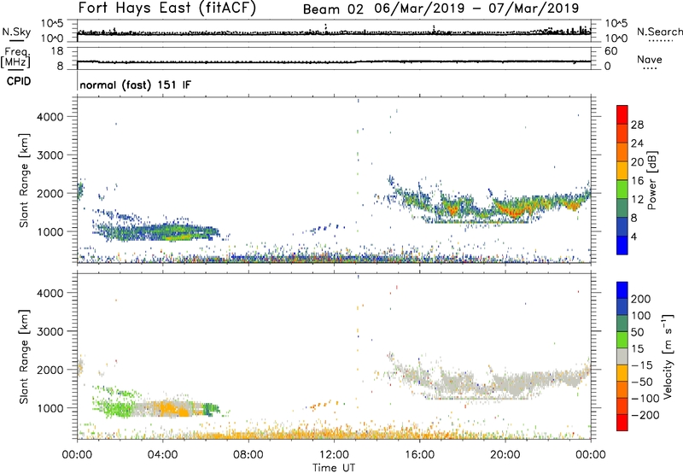Click the Slant Range axis title of power panel
This screenshot has height=473, width=683.
[24, 180]
